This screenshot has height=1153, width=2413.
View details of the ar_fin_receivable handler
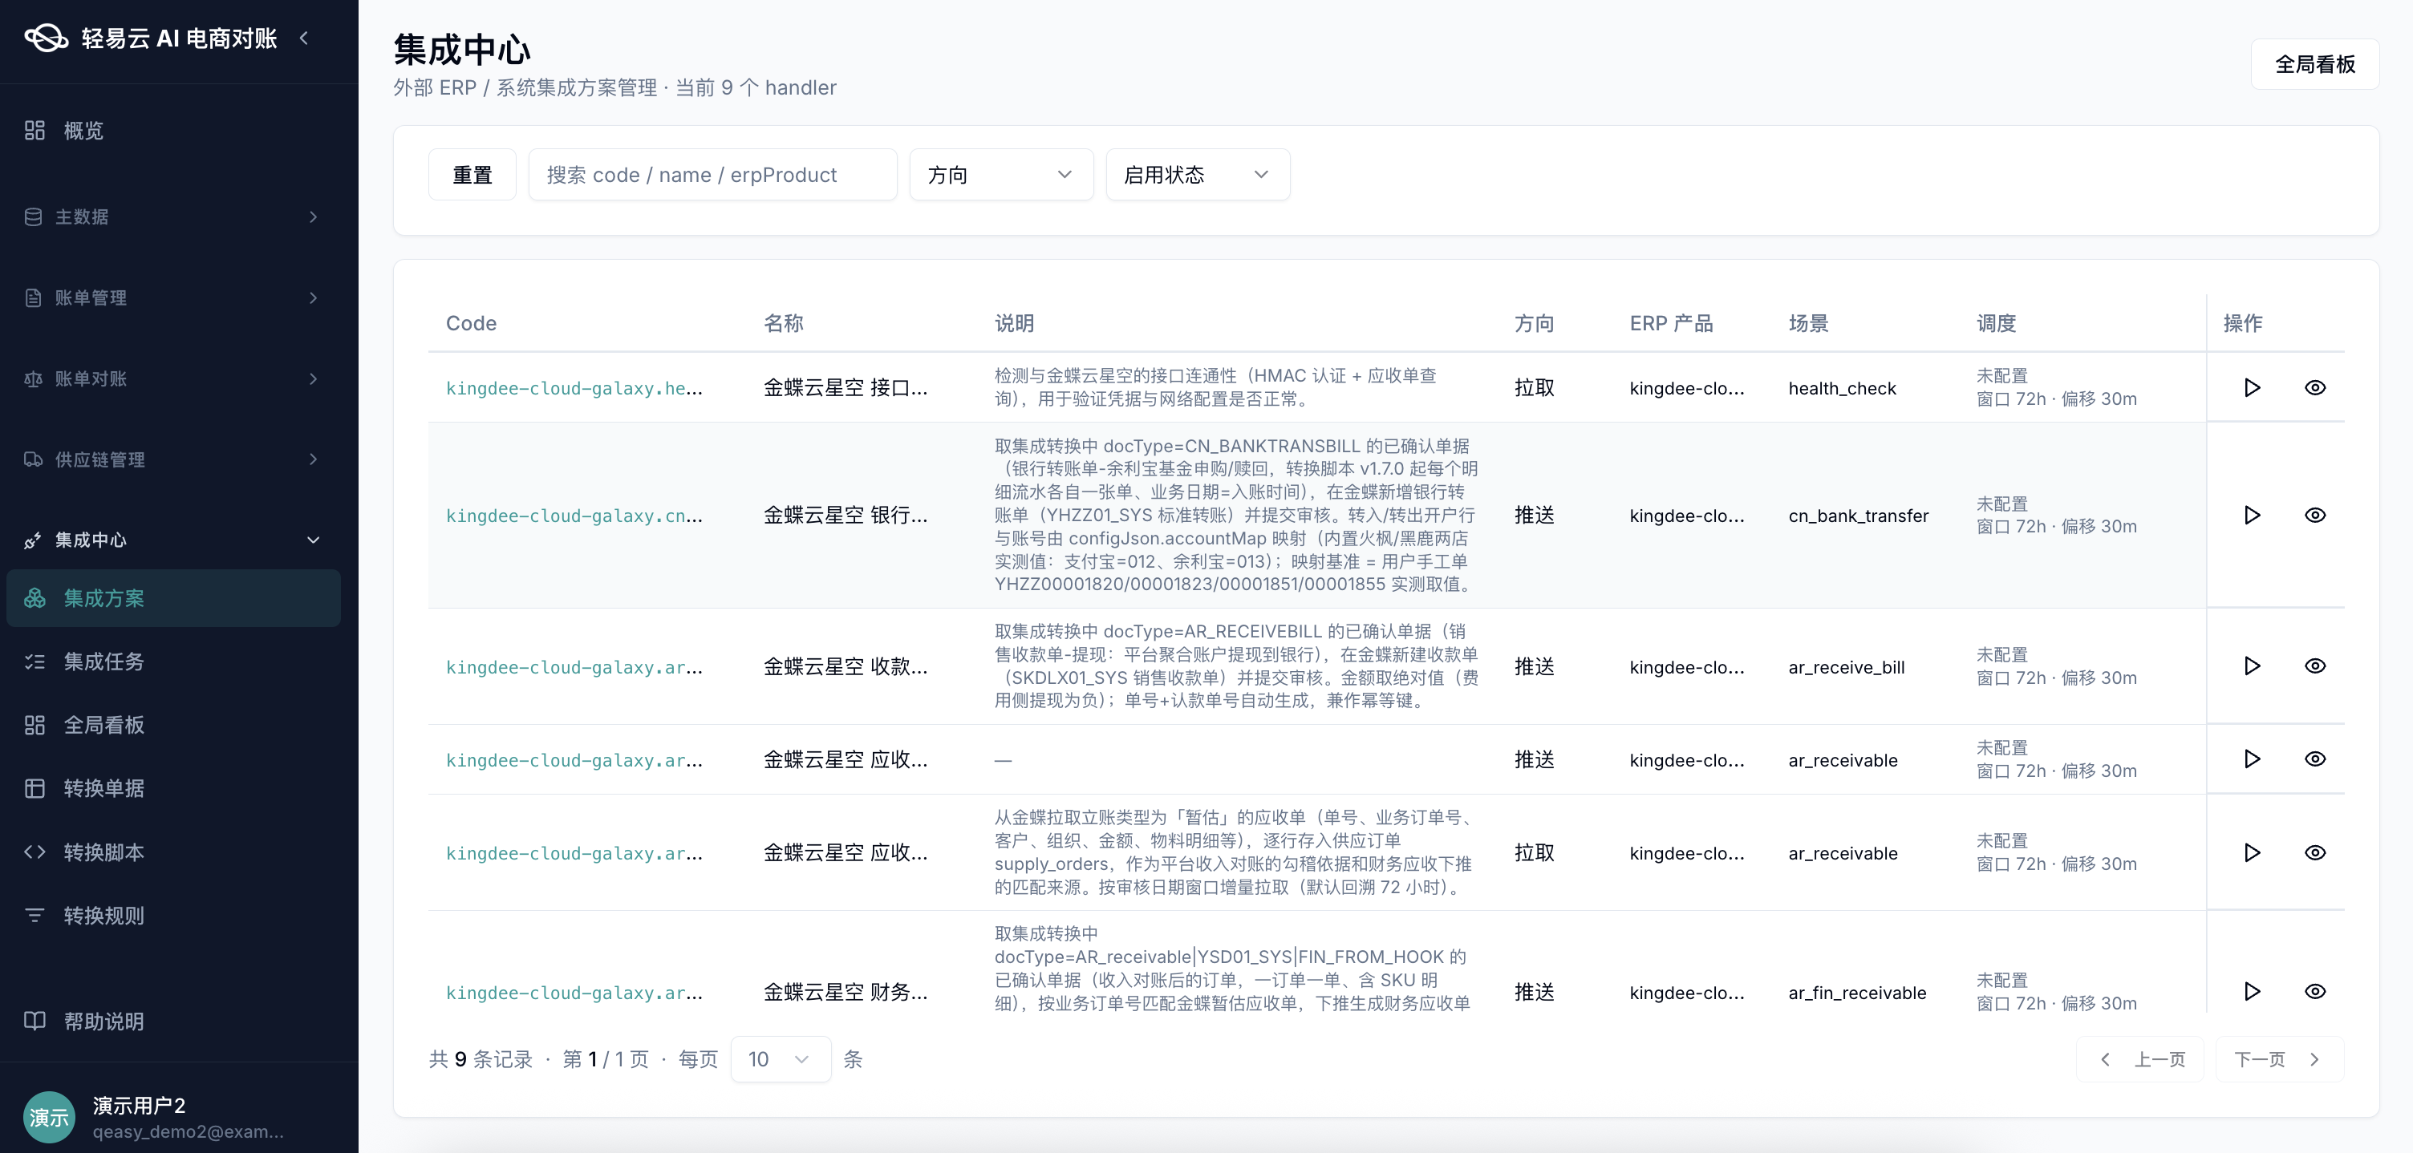pyautogui.click(x=2314, y=991)
